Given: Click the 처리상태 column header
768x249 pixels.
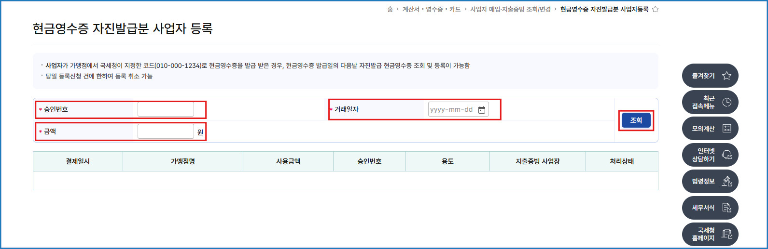Looking at the screenshot, I should (x=622, y=161).
